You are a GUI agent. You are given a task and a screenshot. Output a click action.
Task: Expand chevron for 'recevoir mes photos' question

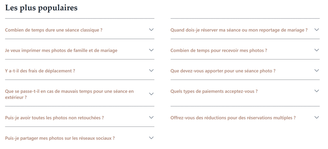(317, 50)
